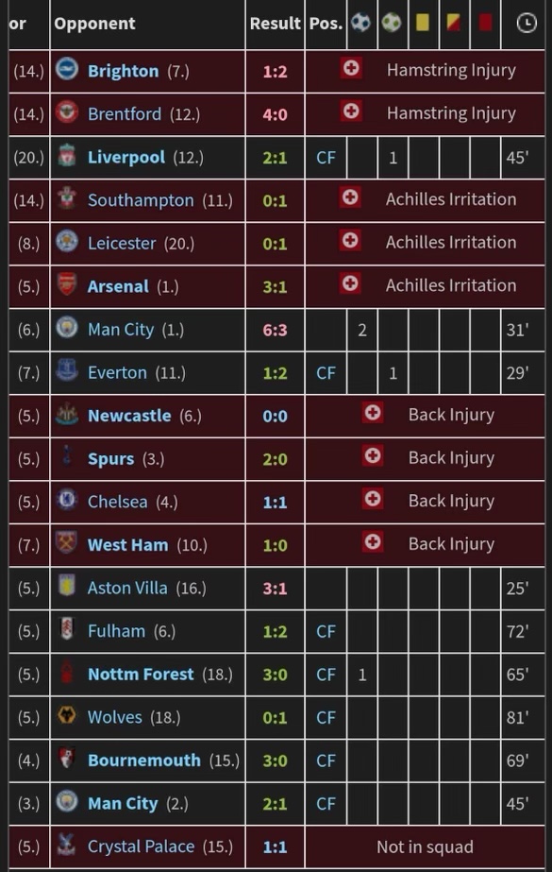Image resolution: width=552 pixels, height=872 pixels.
Task: Open the 6:3 result against Man City
Action: (275, 330)
